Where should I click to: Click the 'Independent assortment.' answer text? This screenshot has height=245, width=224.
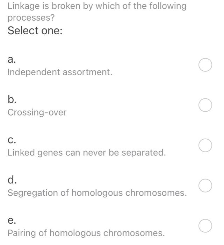tap(60, 72)
